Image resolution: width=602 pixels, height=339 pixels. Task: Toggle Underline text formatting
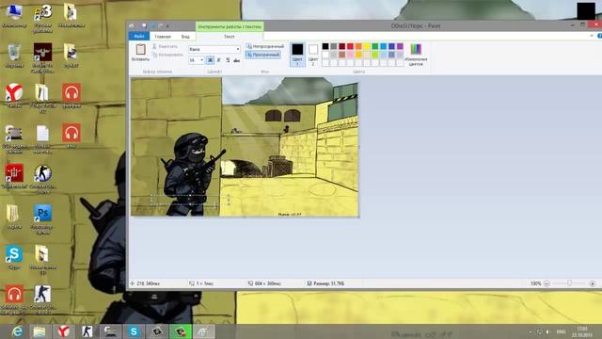pos(228,60)
